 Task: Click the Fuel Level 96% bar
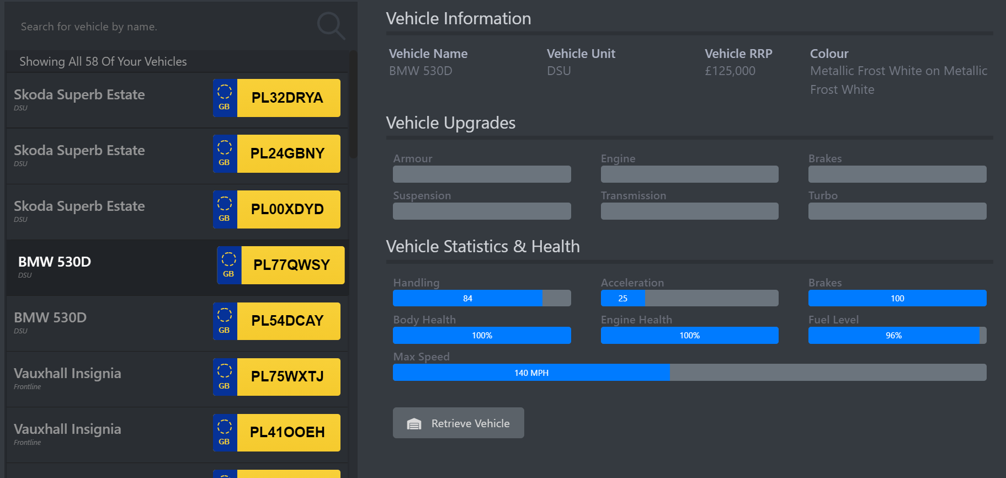tap(897, 335)
